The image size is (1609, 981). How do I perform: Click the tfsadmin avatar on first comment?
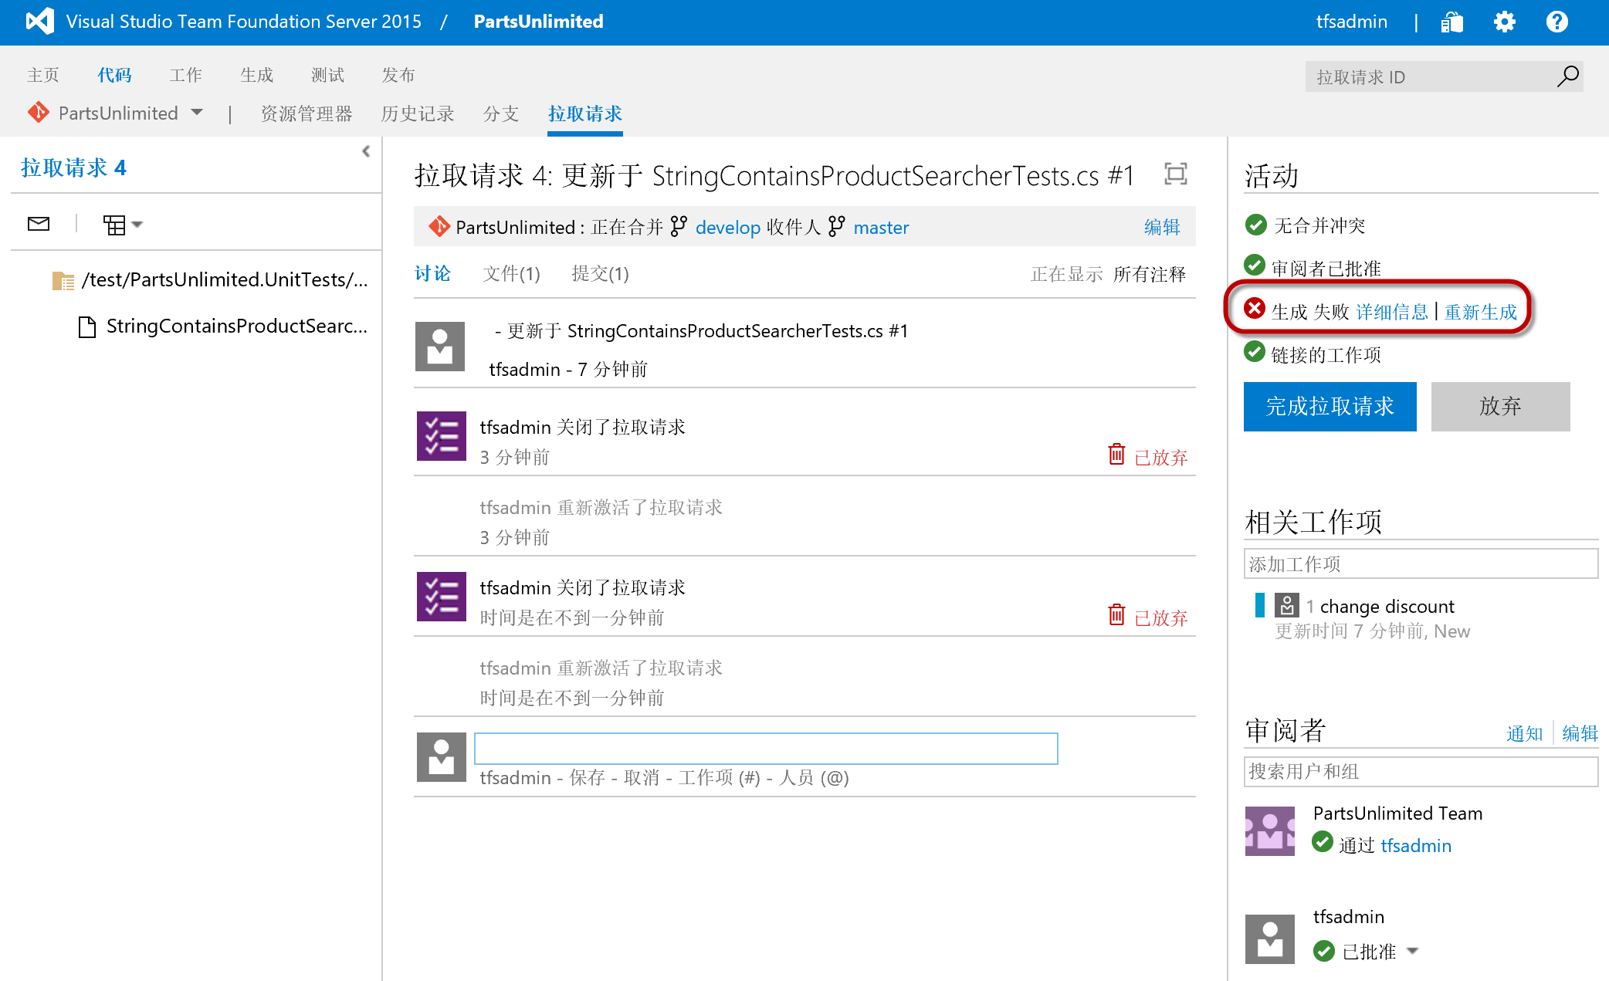(x=440, y=347)
